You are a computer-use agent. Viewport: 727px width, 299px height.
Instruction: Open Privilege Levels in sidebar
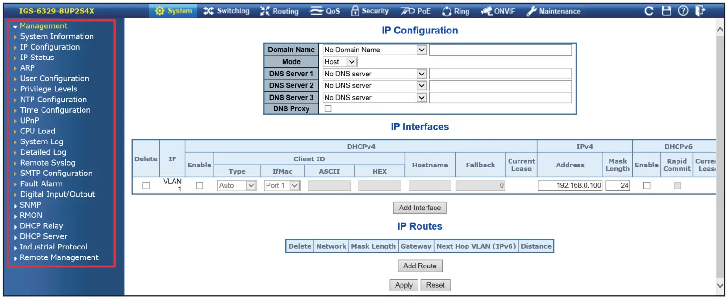pyautogui.click(x=48, y=89)
